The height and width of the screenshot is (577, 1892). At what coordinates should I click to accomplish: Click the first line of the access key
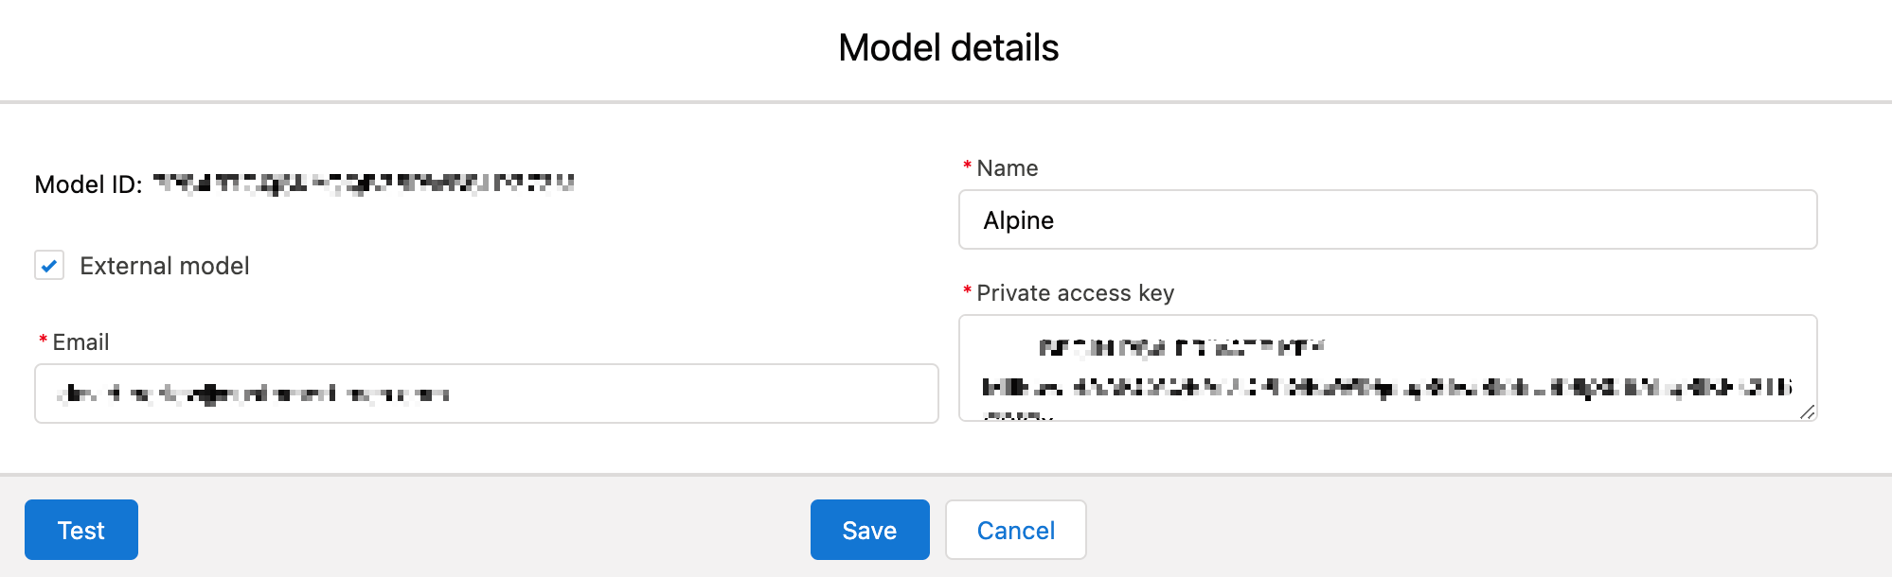(x=1181, y=347)
